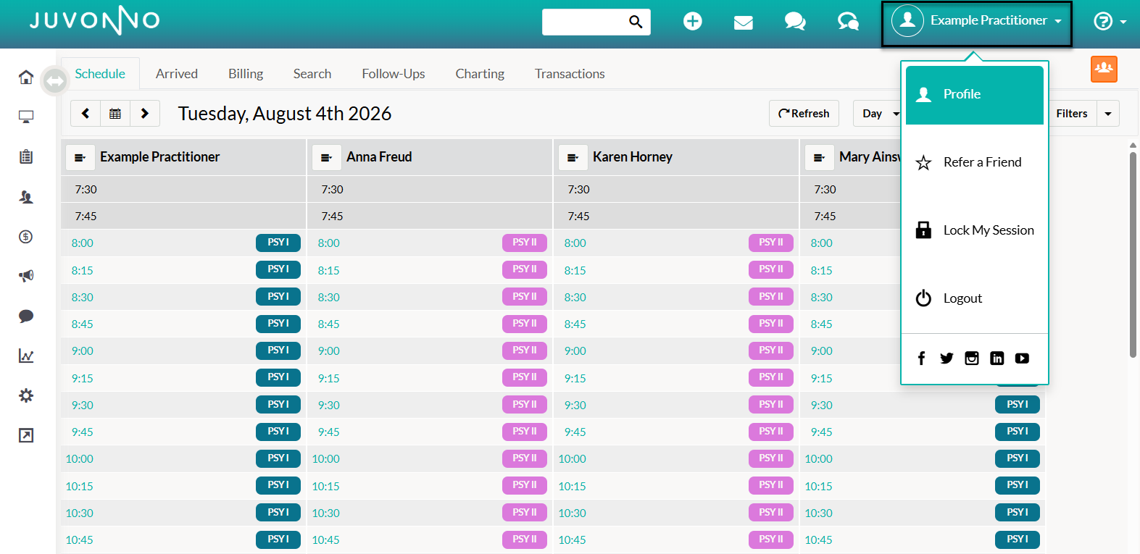
Task: Click PSY I tag at 9:45 Mary Ainsworth
Action: point(1018,432)
